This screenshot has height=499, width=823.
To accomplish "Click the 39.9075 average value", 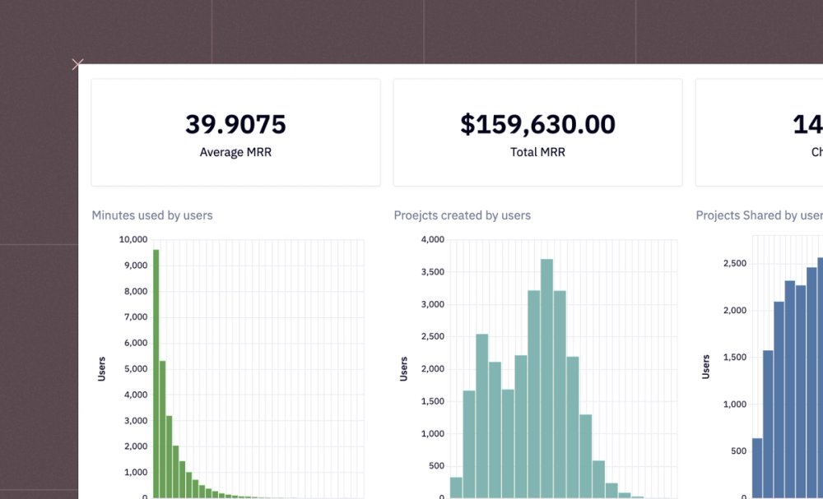I will 235,124.
